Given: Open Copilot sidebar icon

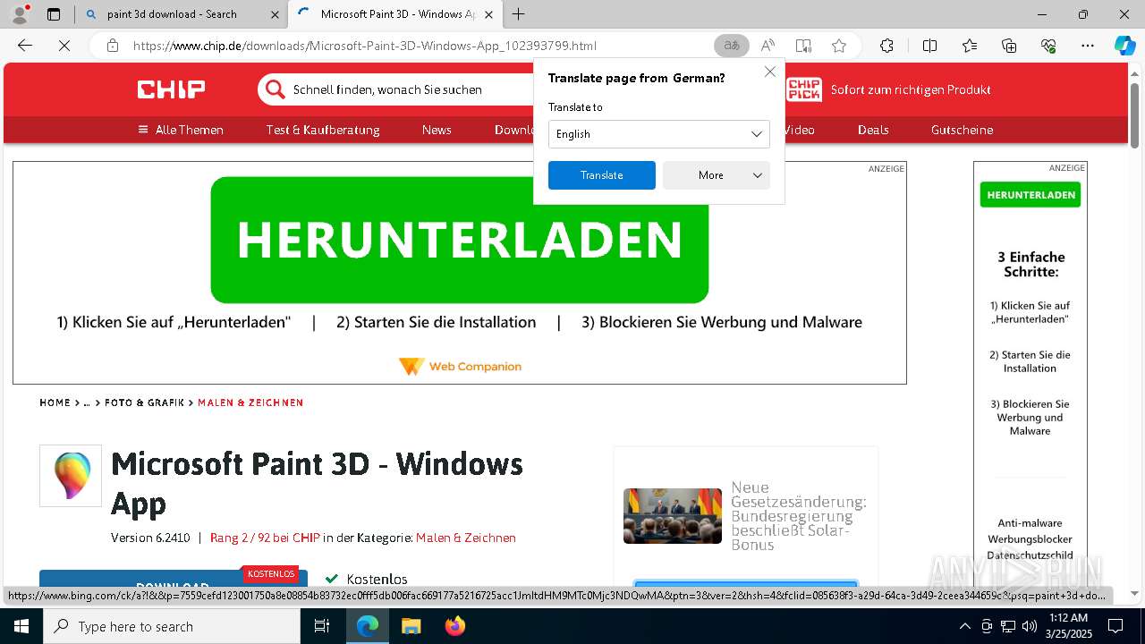Looking at the screenshot, I should pos(1124,46).
